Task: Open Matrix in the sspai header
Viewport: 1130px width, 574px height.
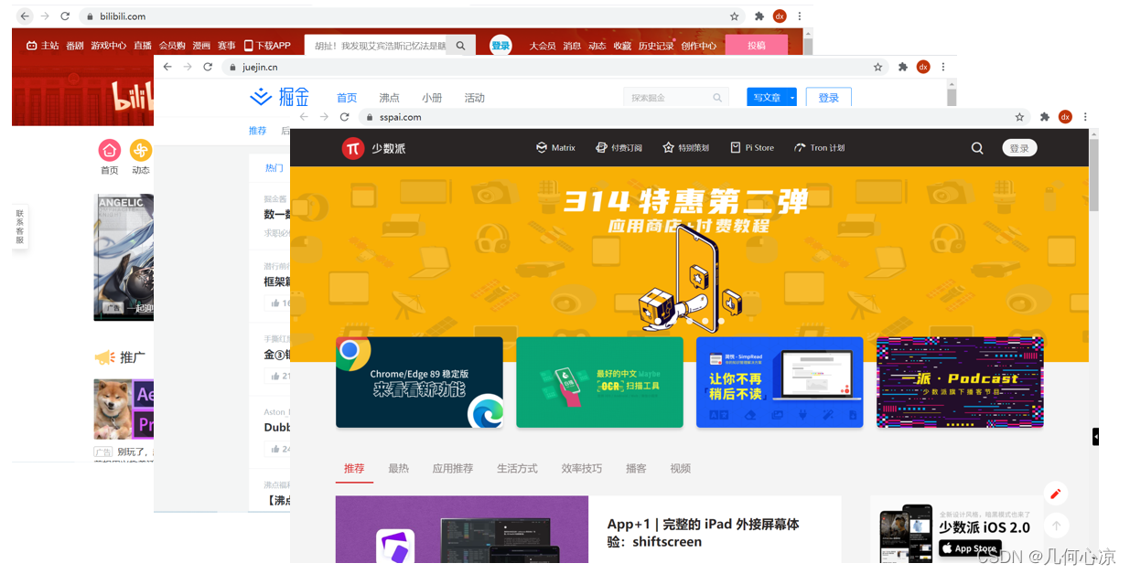Action: click(556, 147)
